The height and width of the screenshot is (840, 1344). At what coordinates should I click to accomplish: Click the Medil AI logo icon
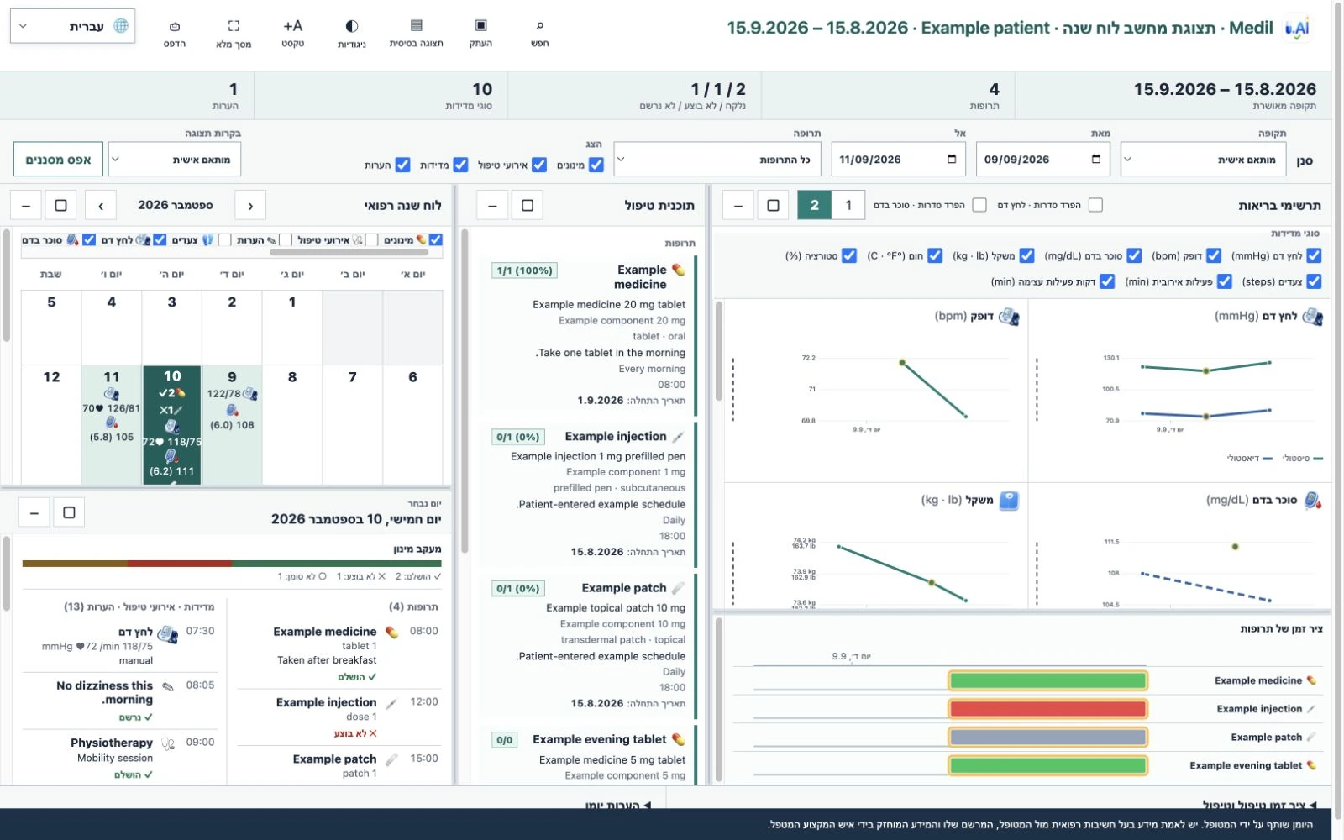coord(1297,28)
